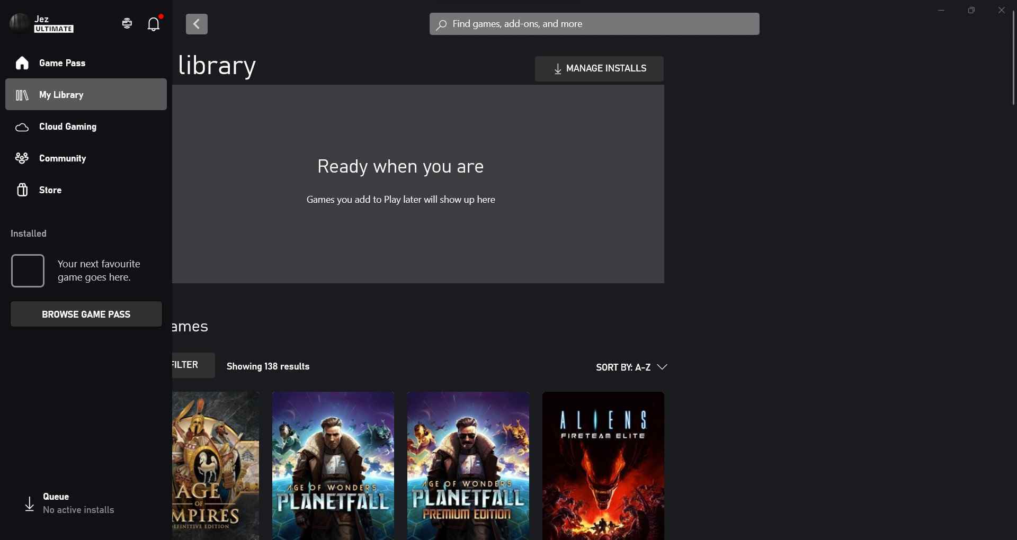Click the Manage Installs button
The image size is (1017, 540).
pyautogui.click(x=599, y=69)
